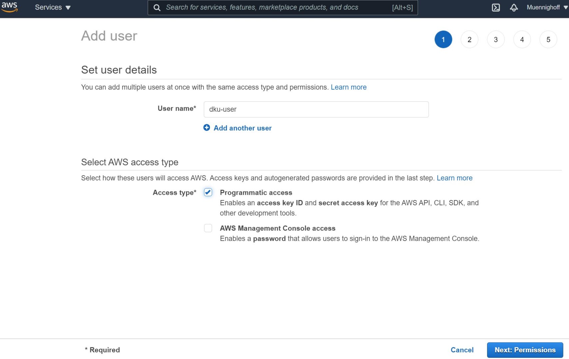Image resolution: width=569 pixels, height=359 pixels.
Task: Click the Add another user link
Action: click(x=242, y=128)
